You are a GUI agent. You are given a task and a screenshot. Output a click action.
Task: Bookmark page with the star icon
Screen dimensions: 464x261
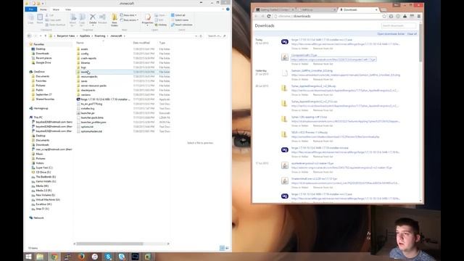(384, 16)
